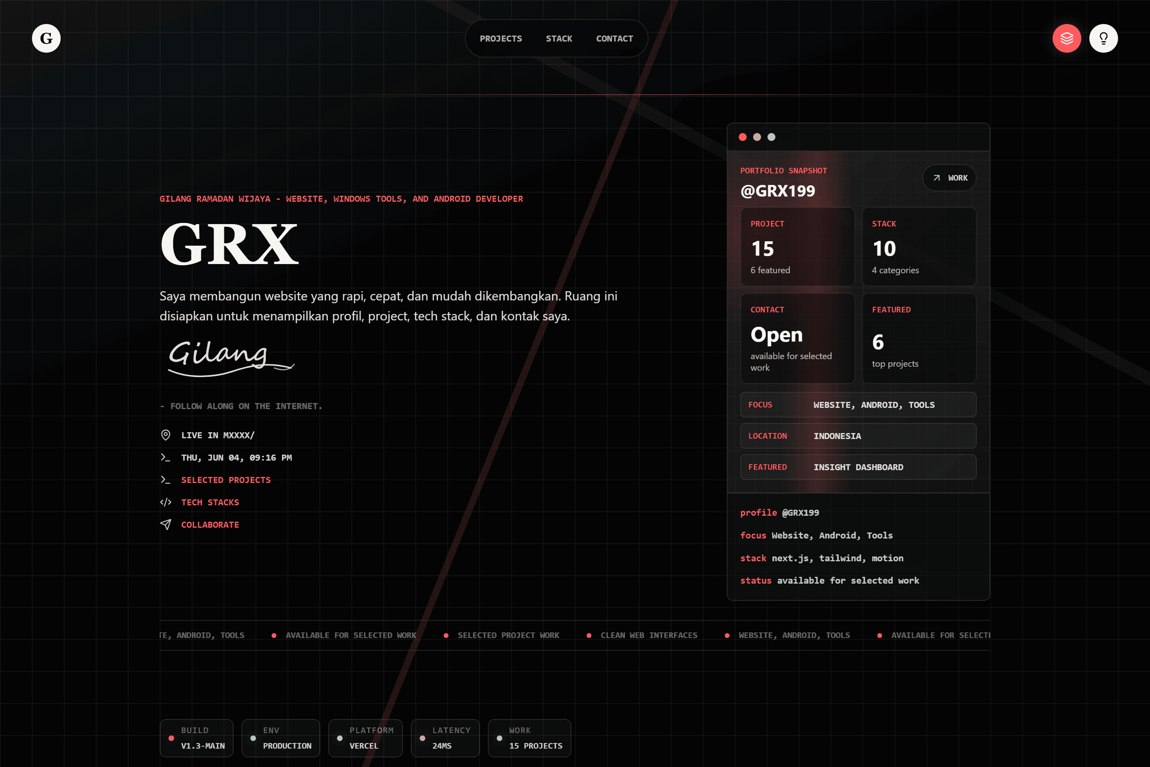Screen dimensions: 1150x767
Task: Click the Focus Website, Android, Tools row
Action: 858,405
